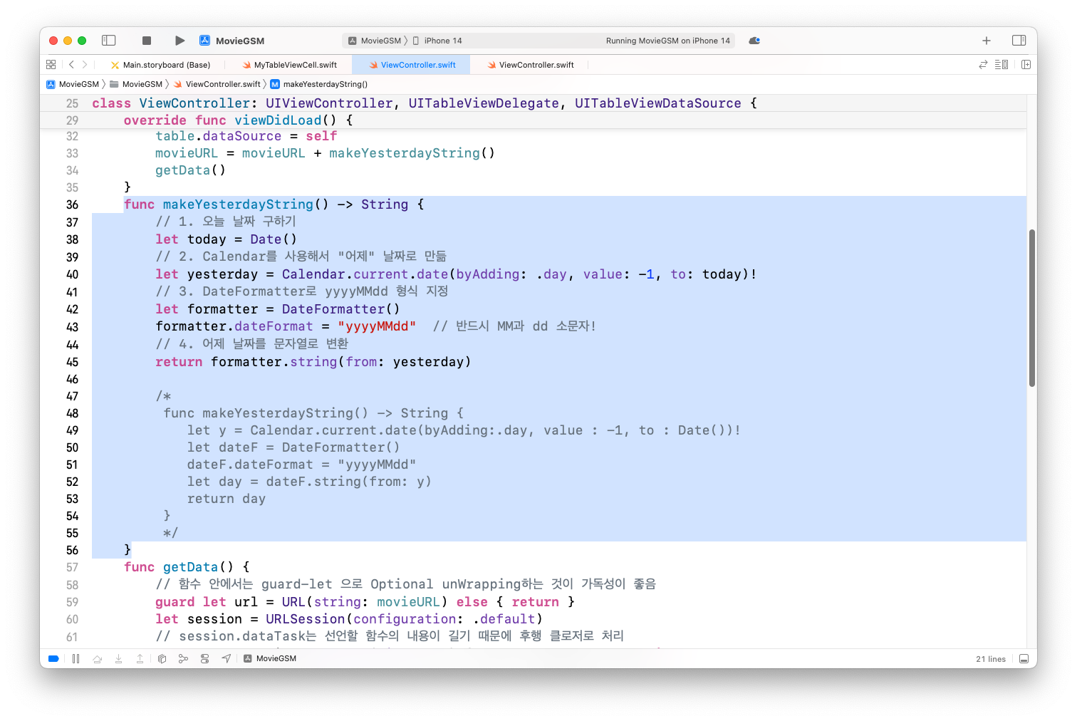The width and height of the screenshot is (1077, 721).
Task: Open the ViewController.swift breadcrumb menu
Action: point(217,84)
